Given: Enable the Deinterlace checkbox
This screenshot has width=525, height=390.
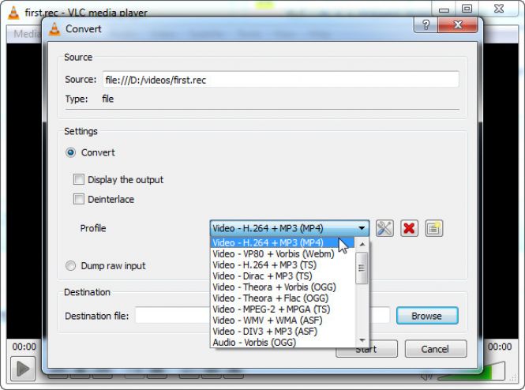Looking at the screenshot, I should pyautogui.click(x=79, y=199).
